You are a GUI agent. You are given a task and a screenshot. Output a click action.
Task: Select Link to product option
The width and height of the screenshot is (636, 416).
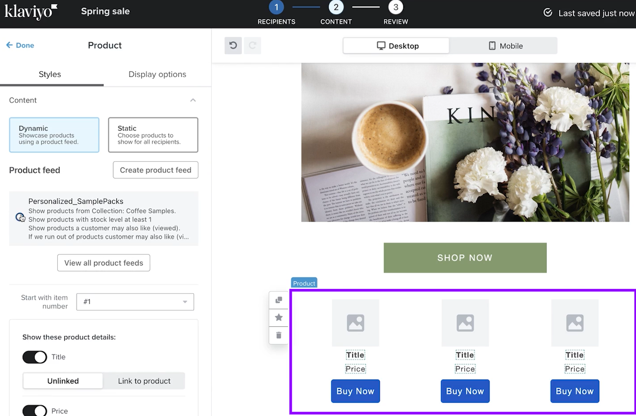pos(144,380)
